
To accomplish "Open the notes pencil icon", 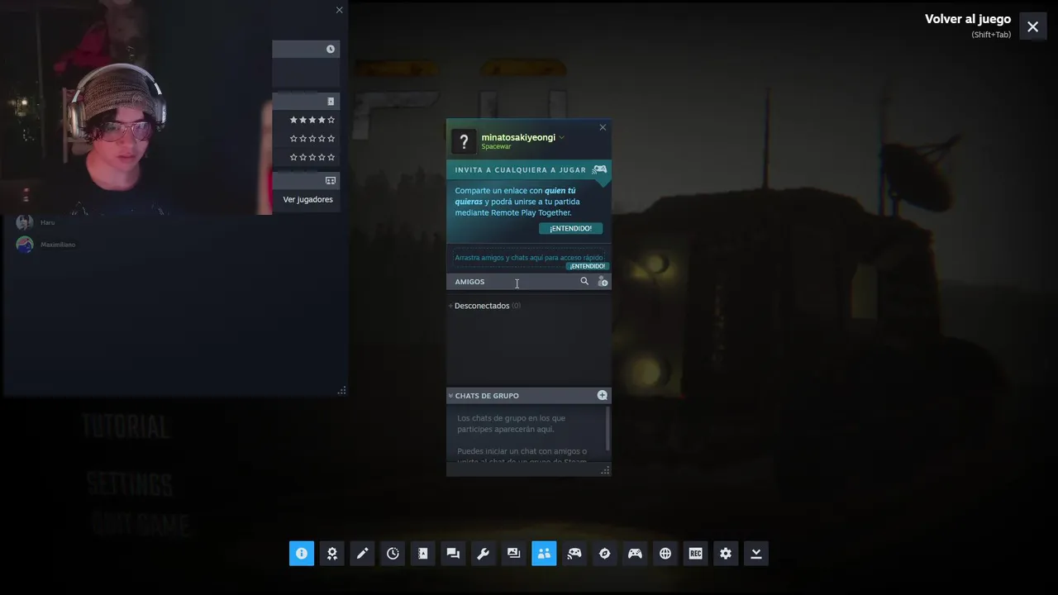I will click(x=362, y=554).
